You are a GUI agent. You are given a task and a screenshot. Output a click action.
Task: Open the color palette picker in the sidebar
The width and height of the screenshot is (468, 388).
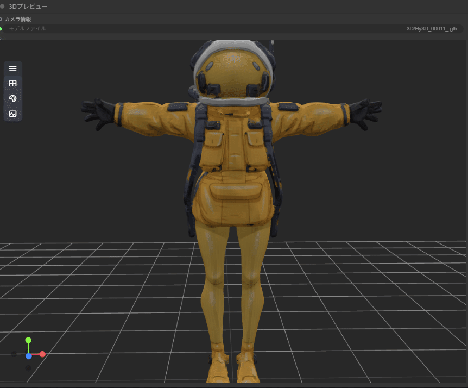(12, 99)
